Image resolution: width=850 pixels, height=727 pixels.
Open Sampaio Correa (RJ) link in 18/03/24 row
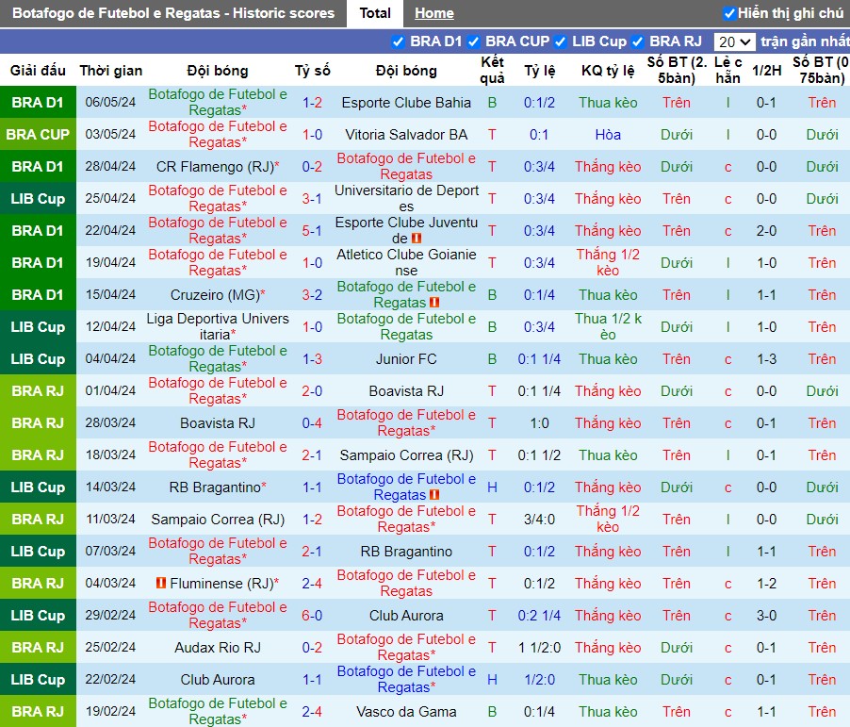pos(406,455)
